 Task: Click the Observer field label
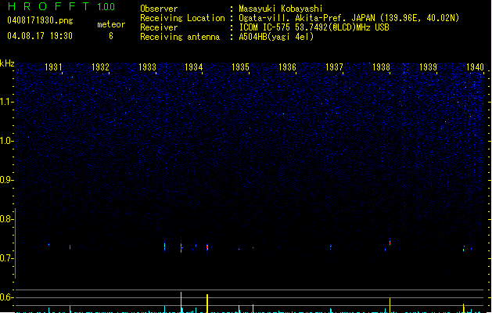(x=159, y=9)
